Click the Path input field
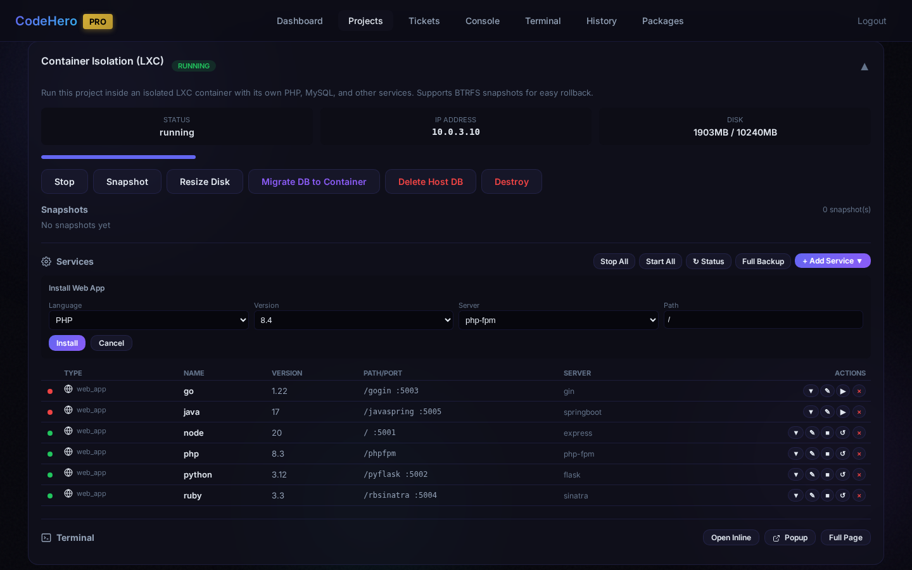Screen dimensions: 912x570 tap(763, 320)
